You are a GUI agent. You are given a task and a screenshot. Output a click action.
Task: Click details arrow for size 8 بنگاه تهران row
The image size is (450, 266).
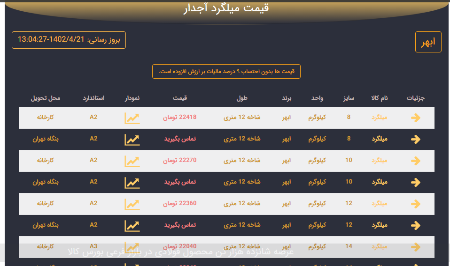click(415, 140)
